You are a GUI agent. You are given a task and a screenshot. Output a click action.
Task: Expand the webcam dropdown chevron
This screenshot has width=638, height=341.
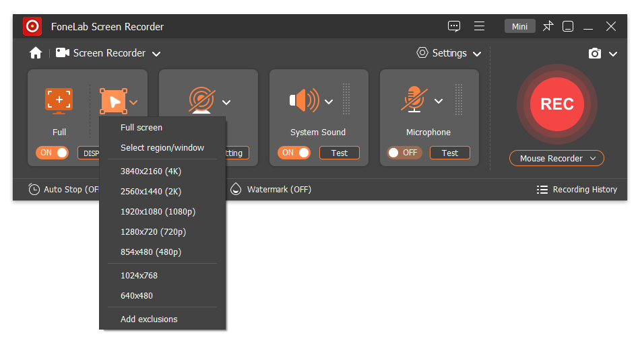tap(226, 102)
